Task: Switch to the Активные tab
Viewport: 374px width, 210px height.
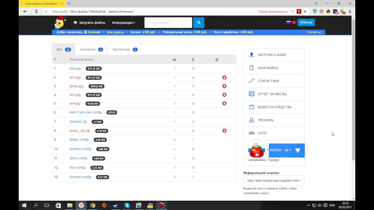Action: click(x=91, y=50)
